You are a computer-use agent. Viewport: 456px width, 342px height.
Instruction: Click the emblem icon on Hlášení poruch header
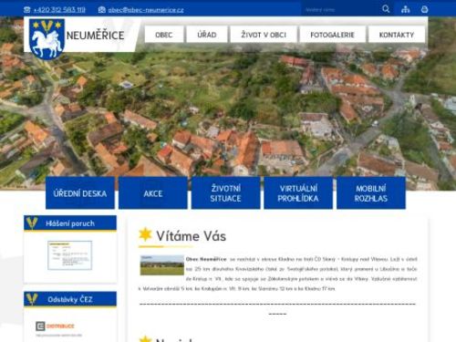coord(32,223)
